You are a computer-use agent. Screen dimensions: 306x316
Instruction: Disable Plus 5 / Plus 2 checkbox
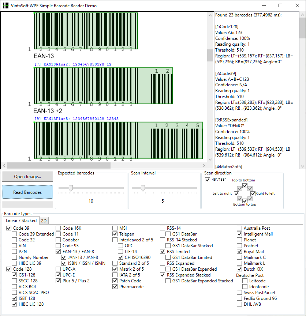pyautogui.click(x=58, y=281)
